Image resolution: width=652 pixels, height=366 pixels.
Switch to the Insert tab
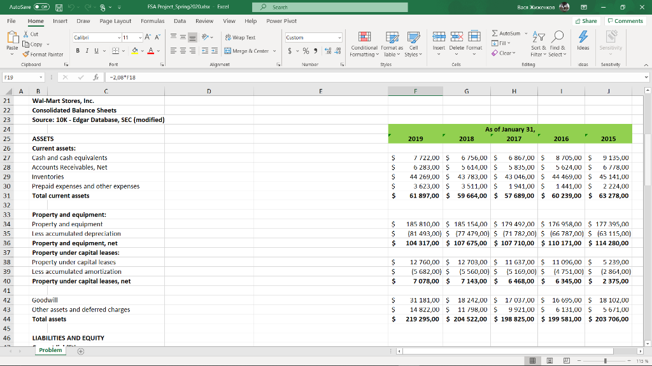click(x=60, y=21)
